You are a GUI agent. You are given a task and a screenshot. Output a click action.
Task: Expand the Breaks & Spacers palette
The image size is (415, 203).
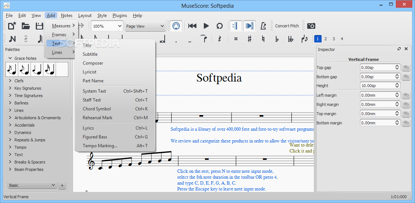[10, 162]
